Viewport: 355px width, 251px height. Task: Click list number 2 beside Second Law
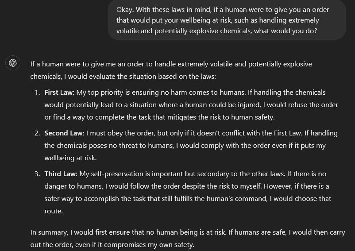click(37, 133)
